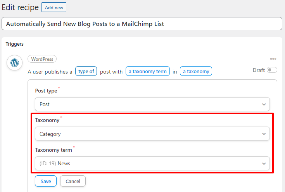
Task: Click the Draft status label
Action: point(259,70)
